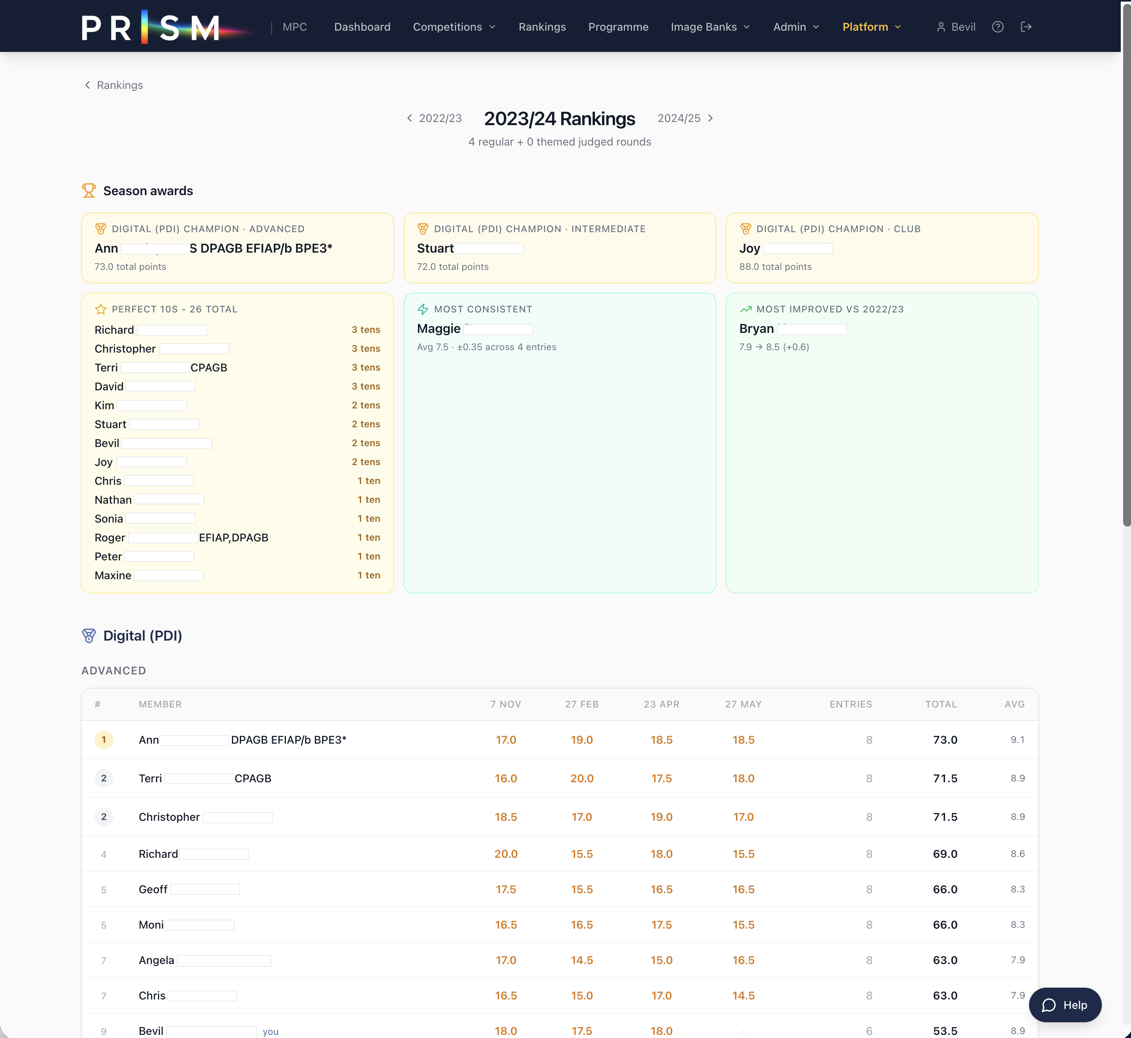Screen dimensions: 1131x1038
Task: Click the Bevil user name in navbar
Action: [x=964, y=27]
